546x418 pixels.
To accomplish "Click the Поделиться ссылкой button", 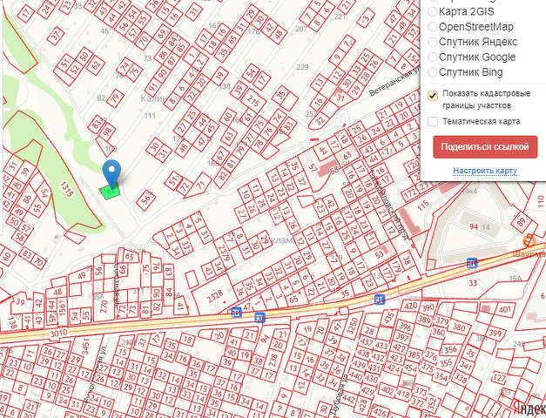I will (485, 146).
